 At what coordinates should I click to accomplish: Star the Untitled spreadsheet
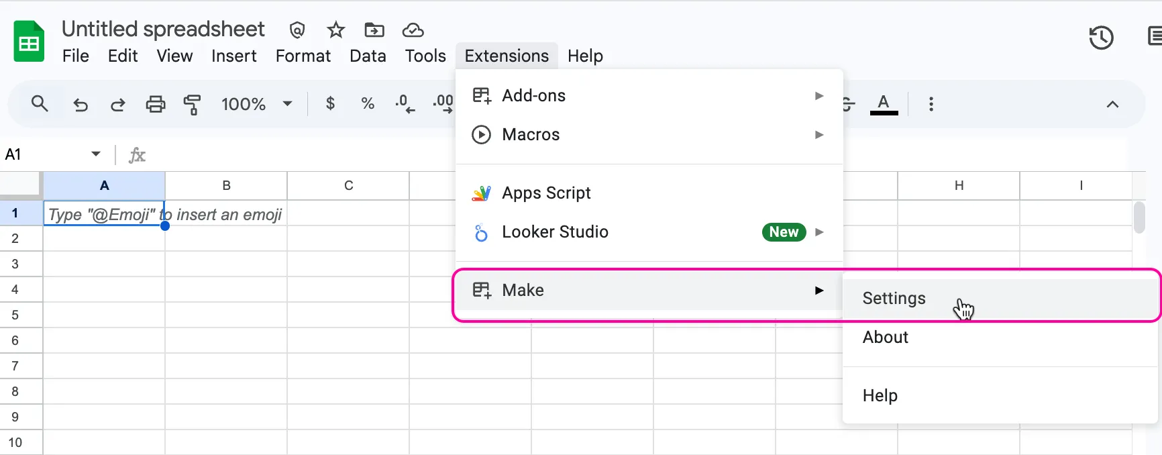[335, 30]
